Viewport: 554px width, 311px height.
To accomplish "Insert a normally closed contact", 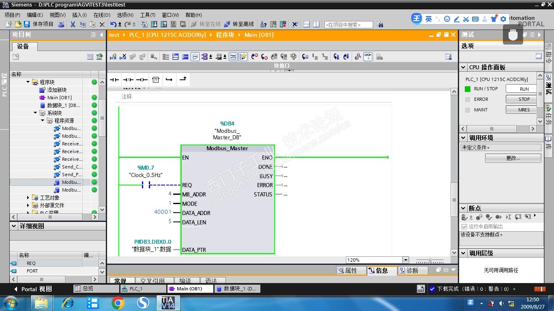I will [128, 80].
